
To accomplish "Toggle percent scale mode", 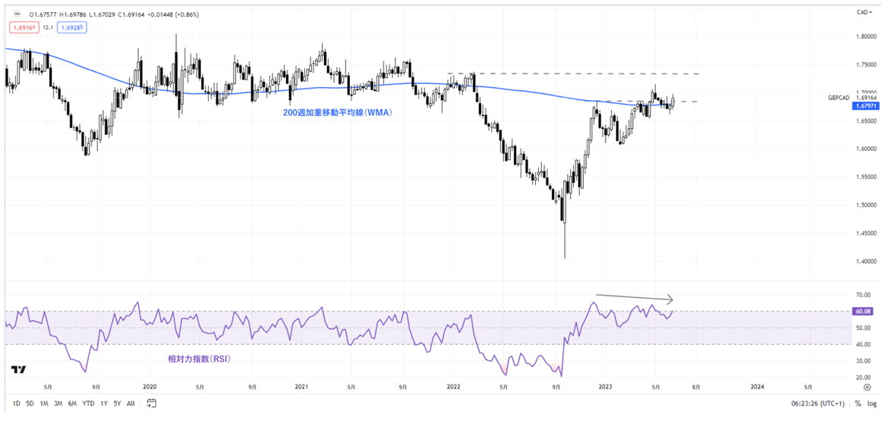I will [x=858, y=403].
